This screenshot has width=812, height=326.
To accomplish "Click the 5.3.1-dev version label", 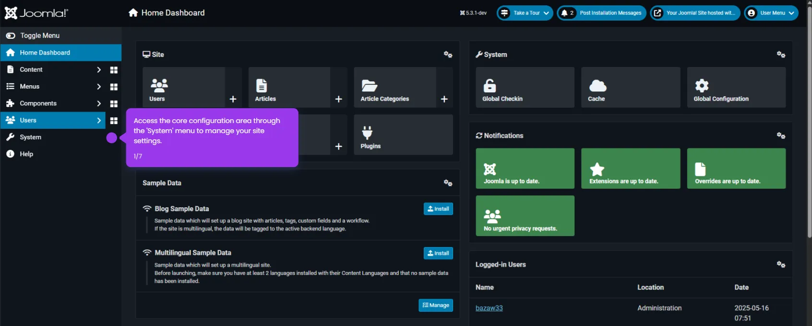I will 473,13.
